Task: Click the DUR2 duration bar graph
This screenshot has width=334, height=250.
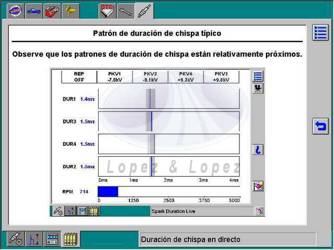Action: [169, 167]
